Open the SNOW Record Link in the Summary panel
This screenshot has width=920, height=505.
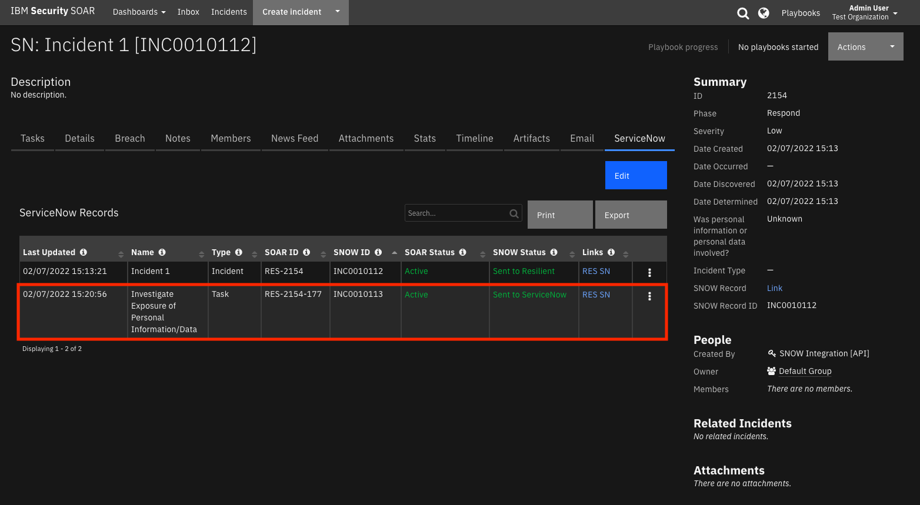pyautogui.click(x=774, y=288)
